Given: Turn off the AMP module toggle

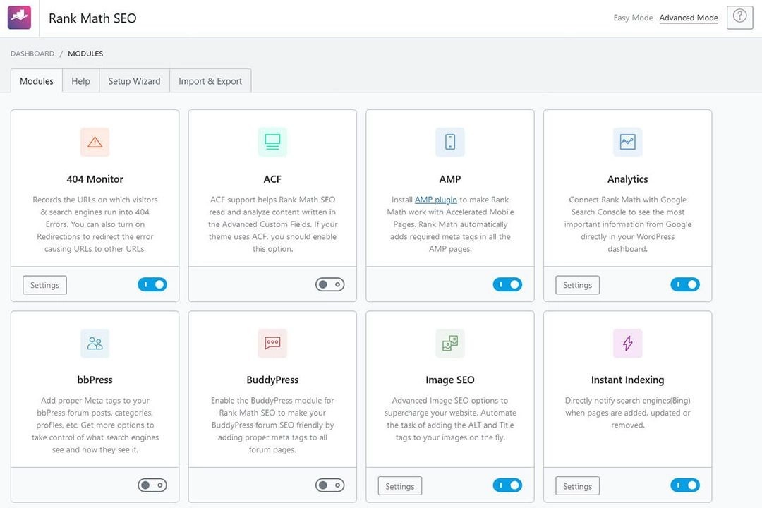Looking at the screenshot, I should click(x=507, y=284).
